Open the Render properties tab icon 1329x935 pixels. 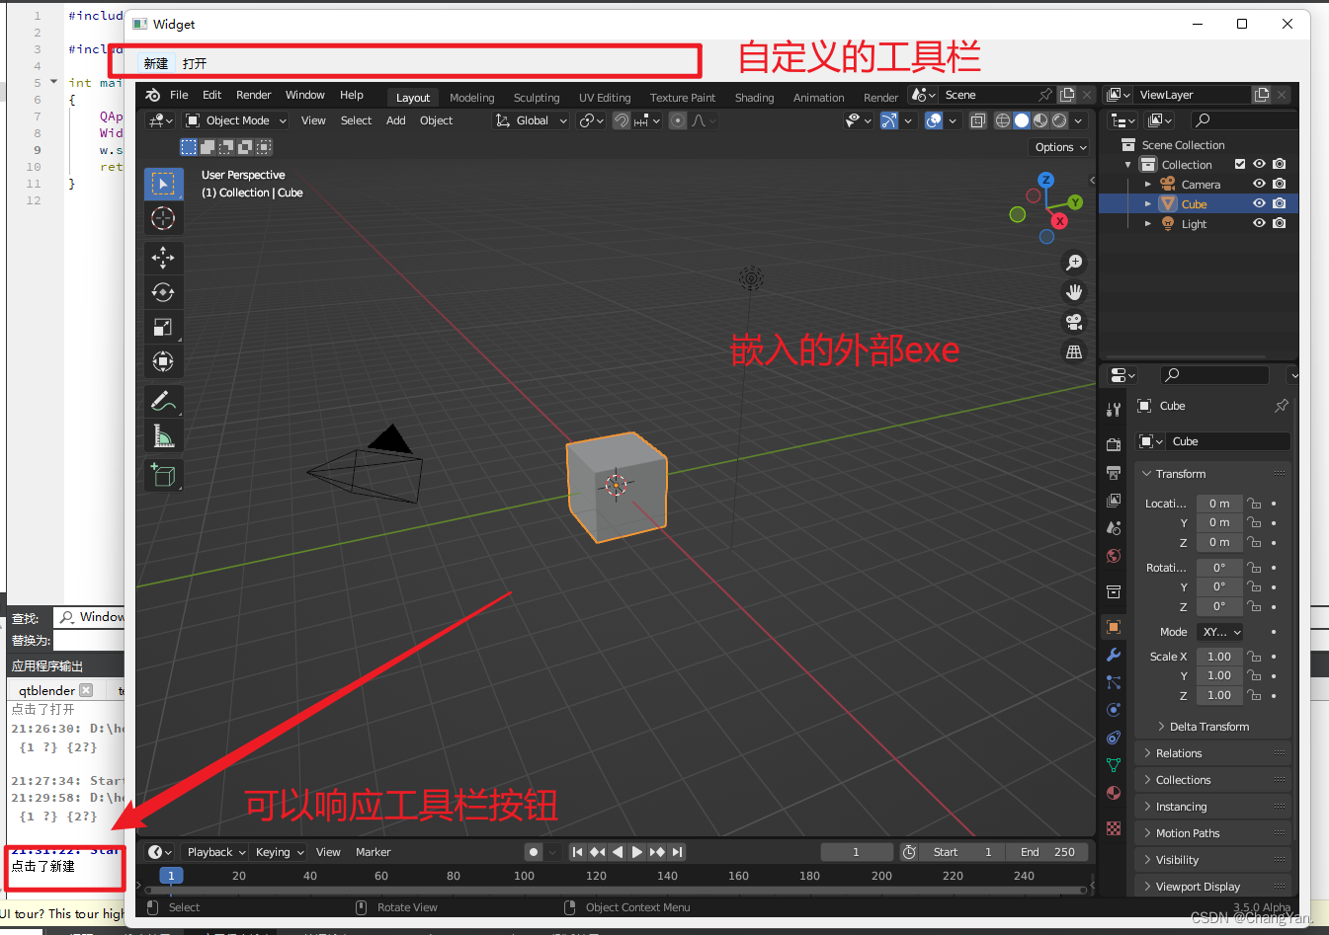click(x=1114, y=445)
